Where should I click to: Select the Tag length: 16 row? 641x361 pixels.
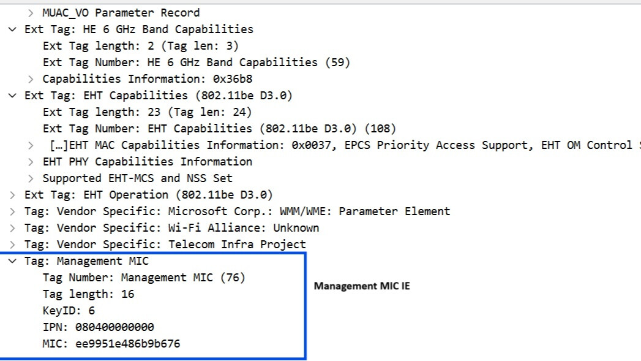88,294
